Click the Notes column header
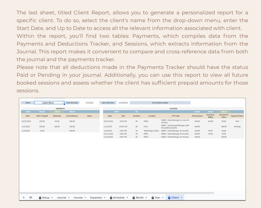The width and height of the screenshot is (261, 208). [89, 116]
